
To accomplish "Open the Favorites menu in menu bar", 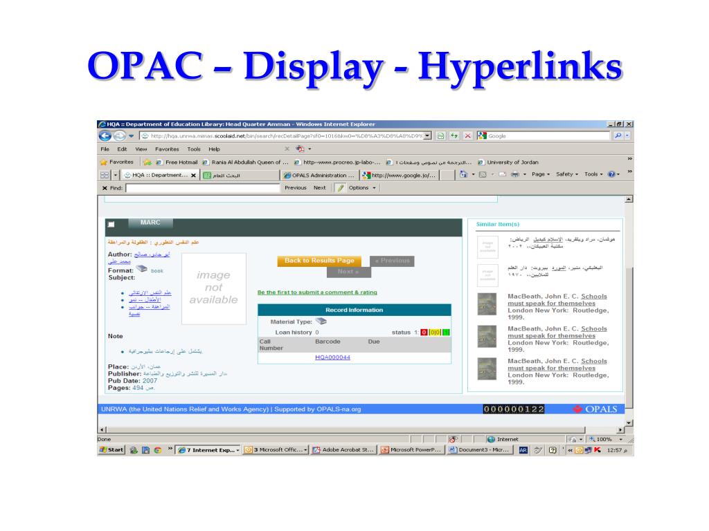I will [x=167, y=149].
